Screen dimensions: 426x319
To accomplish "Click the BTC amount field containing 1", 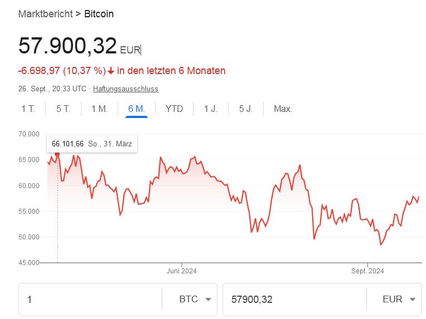I will pyautogui.click(x=89, y=300).
